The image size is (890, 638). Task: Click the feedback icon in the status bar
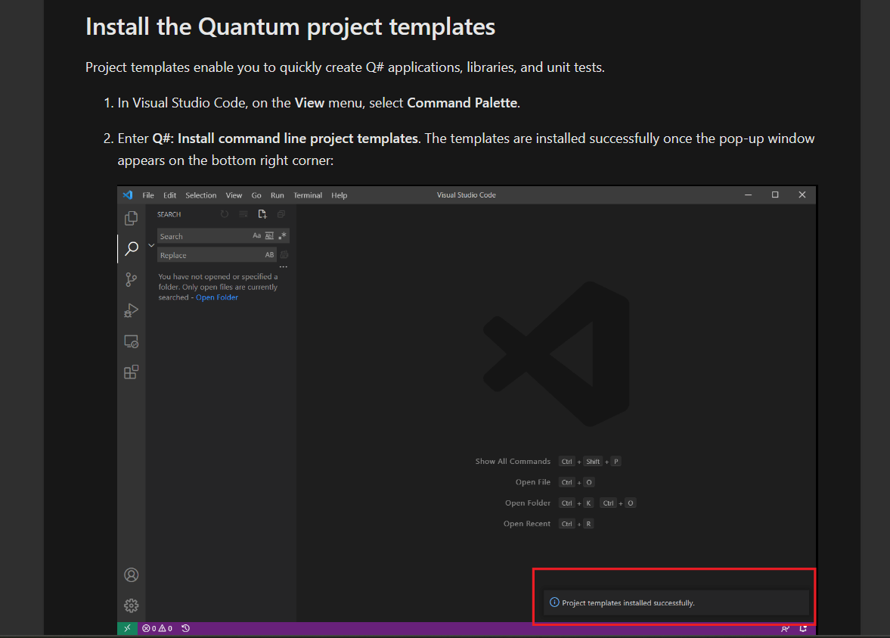tap(785, 628)
